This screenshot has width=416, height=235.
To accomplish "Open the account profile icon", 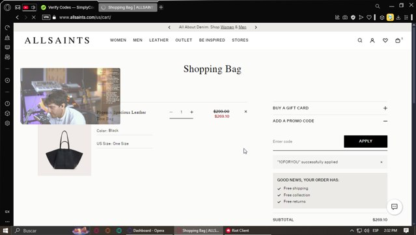I will click(372, 40).
